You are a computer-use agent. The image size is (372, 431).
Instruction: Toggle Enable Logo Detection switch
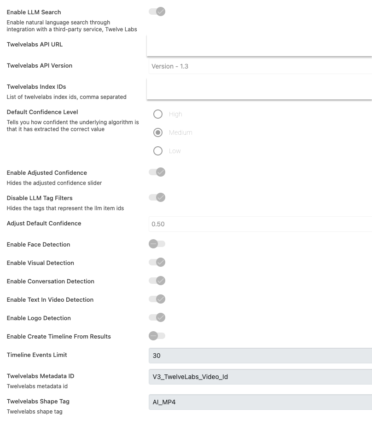tap(157, 317)
